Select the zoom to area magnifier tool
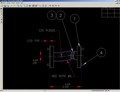120x92 pixels. (24, 6)
